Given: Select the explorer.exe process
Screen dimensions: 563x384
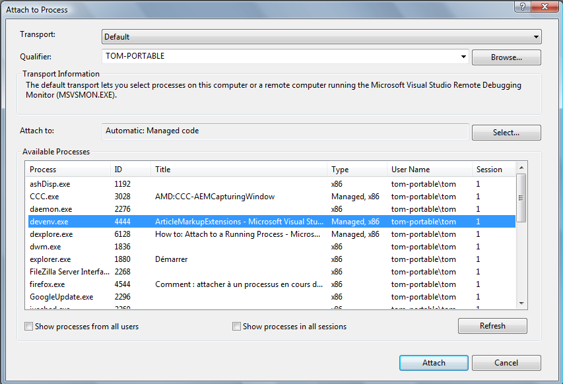Looking at the screenshot, I should pos(50,259).
